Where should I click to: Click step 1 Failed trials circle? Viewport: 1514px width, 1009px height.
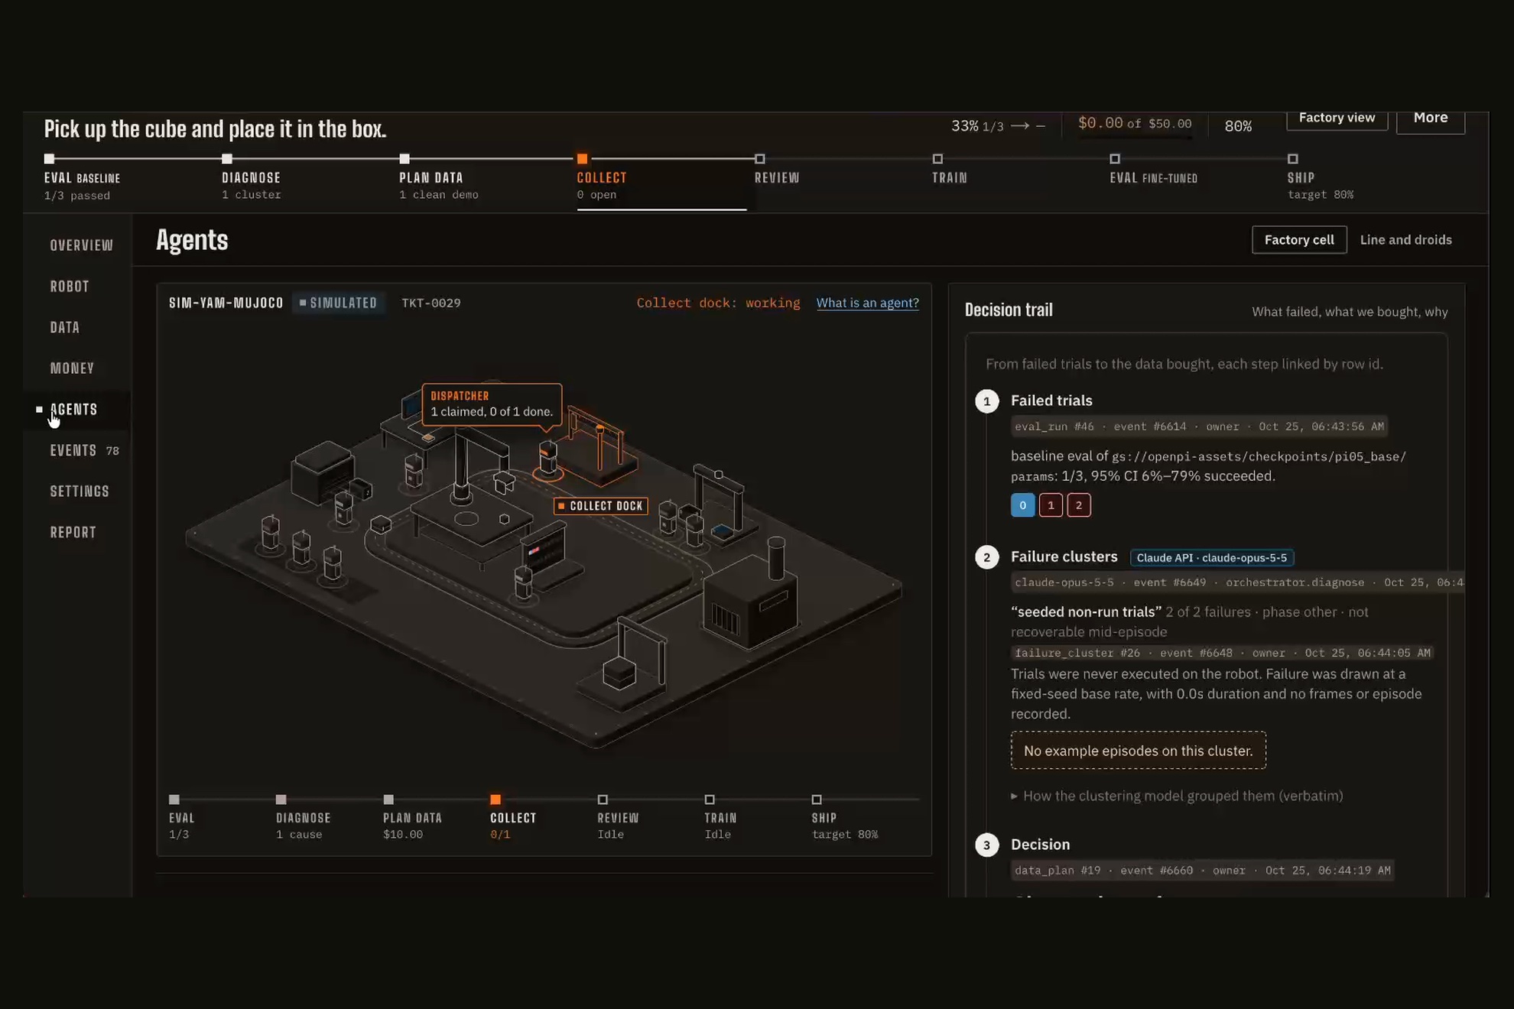[986, 401]
